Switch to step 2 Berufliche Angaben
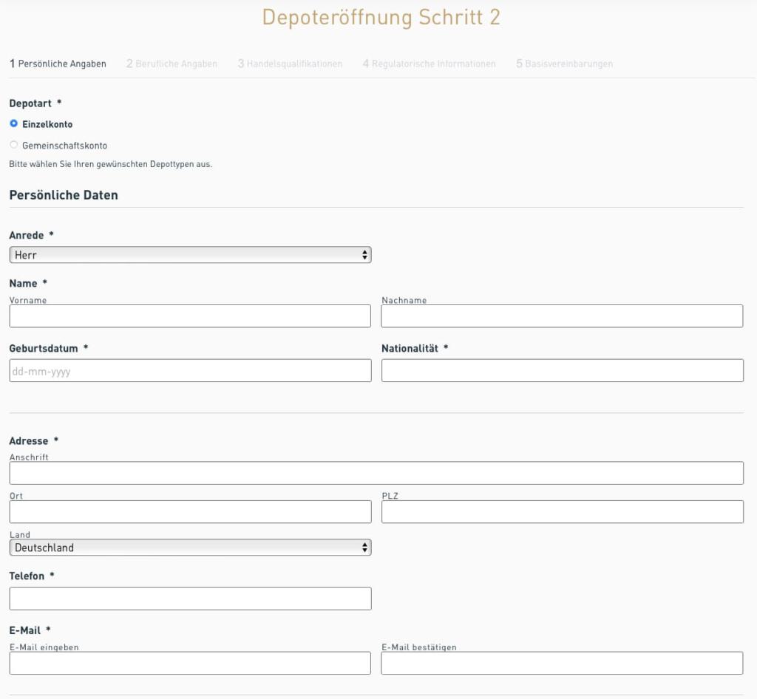757x699 pixels. [x=172, y=64]
